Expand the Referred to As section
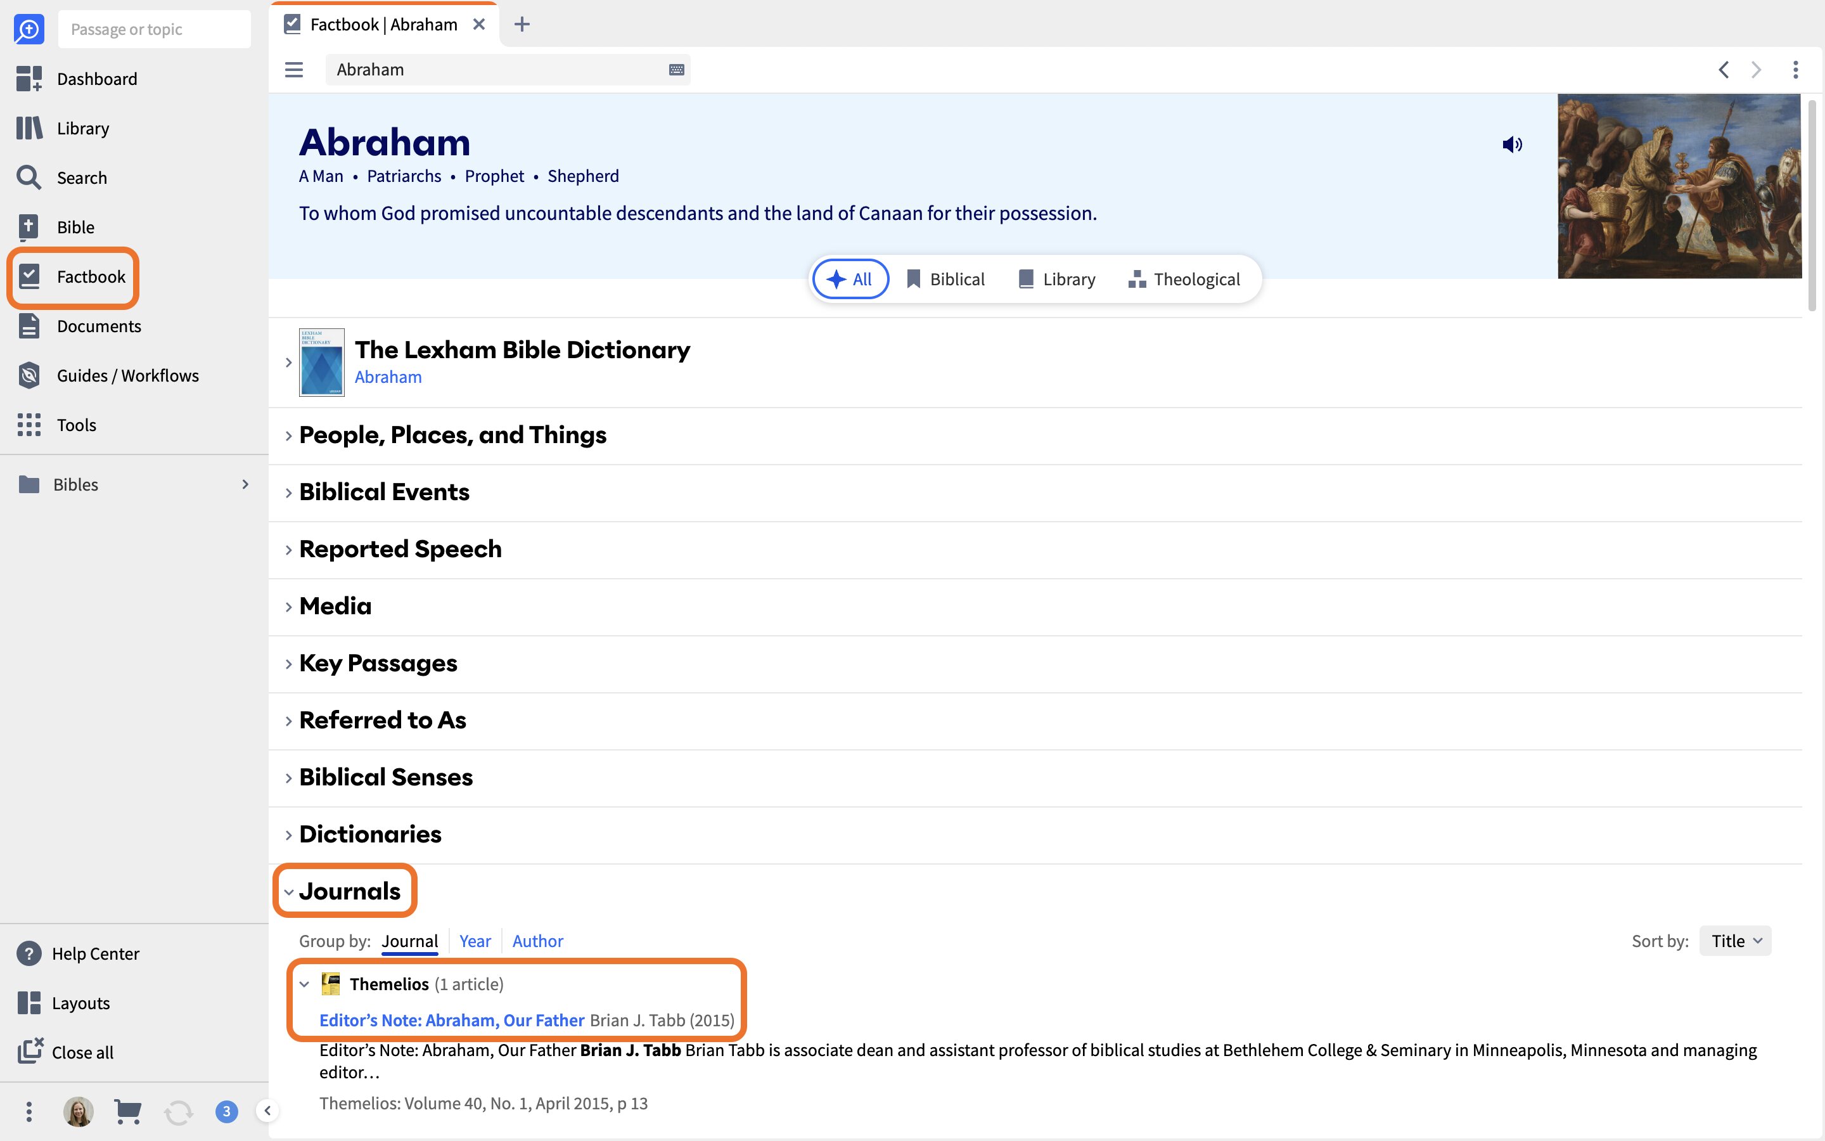The image size is (1825, 1141). pos(288,721)
